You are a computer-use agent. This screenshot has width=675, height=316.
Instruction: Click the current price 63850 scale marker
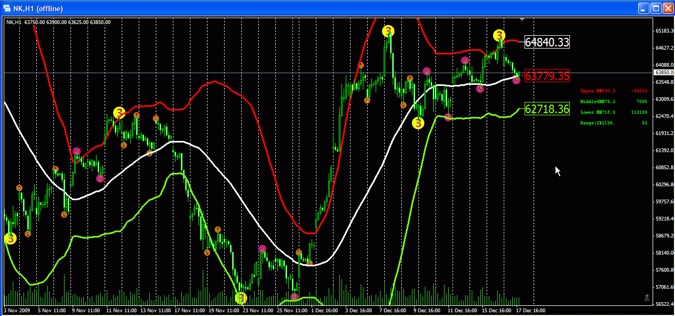pos(663,73)
